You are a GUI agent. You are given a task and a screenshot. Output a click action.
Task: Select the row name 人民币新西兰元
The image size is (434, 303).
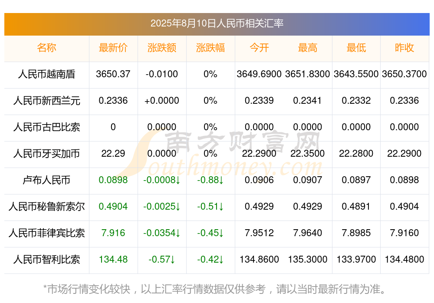click(46, 101)
